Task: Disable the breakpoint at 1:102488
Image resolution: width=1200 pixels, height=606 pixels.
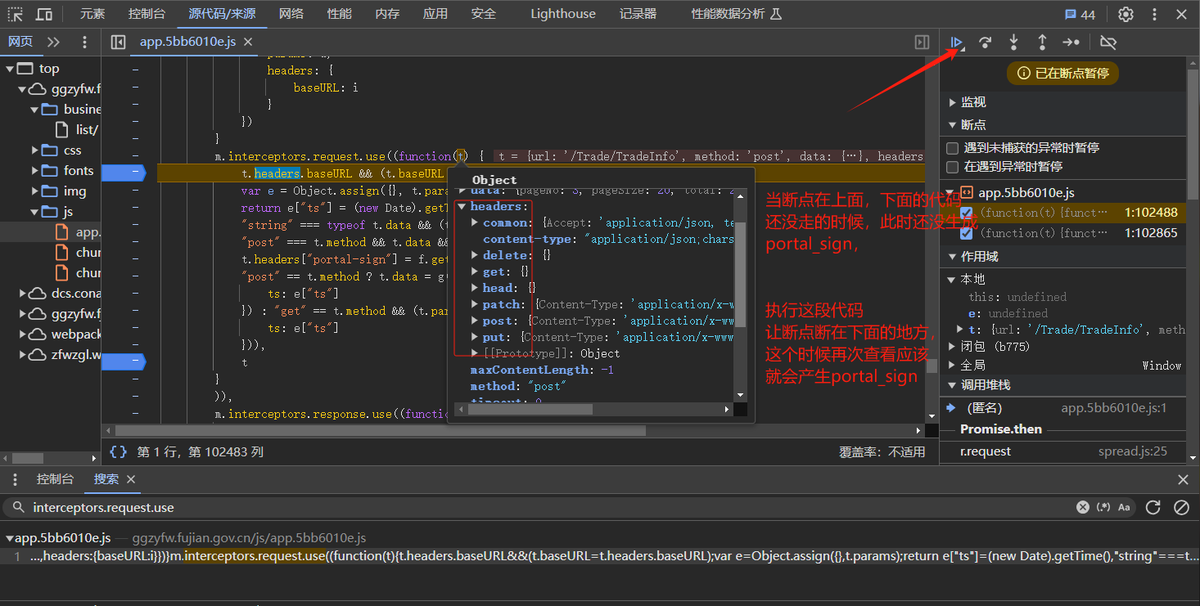Action: tap(967, 213)
